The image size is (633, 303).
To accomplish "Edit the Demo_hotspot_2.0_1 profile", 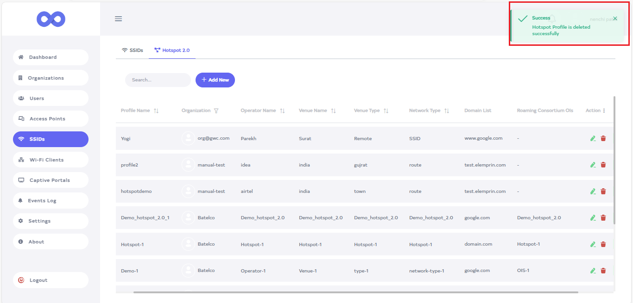I will coord(593,217).
